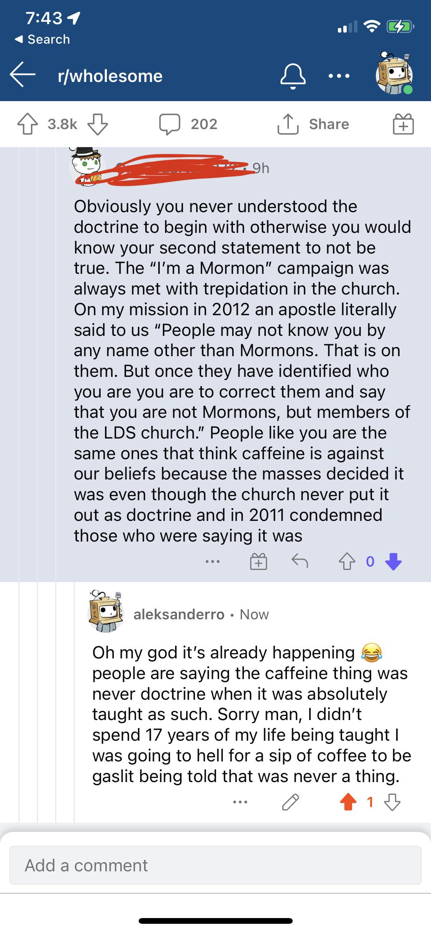Upvote the post with 3.8k points

click(27, 124)
